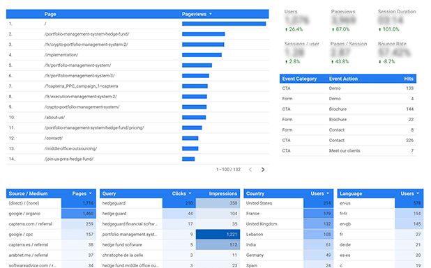Go to next page of Page table
This screenshot has width=431, height=268.
[x=263, y=170]
